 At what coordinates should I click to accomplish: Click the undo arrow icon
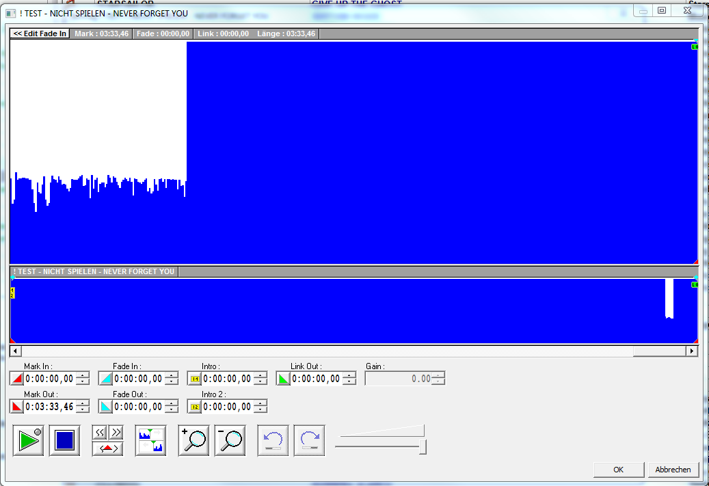point(273,441)
